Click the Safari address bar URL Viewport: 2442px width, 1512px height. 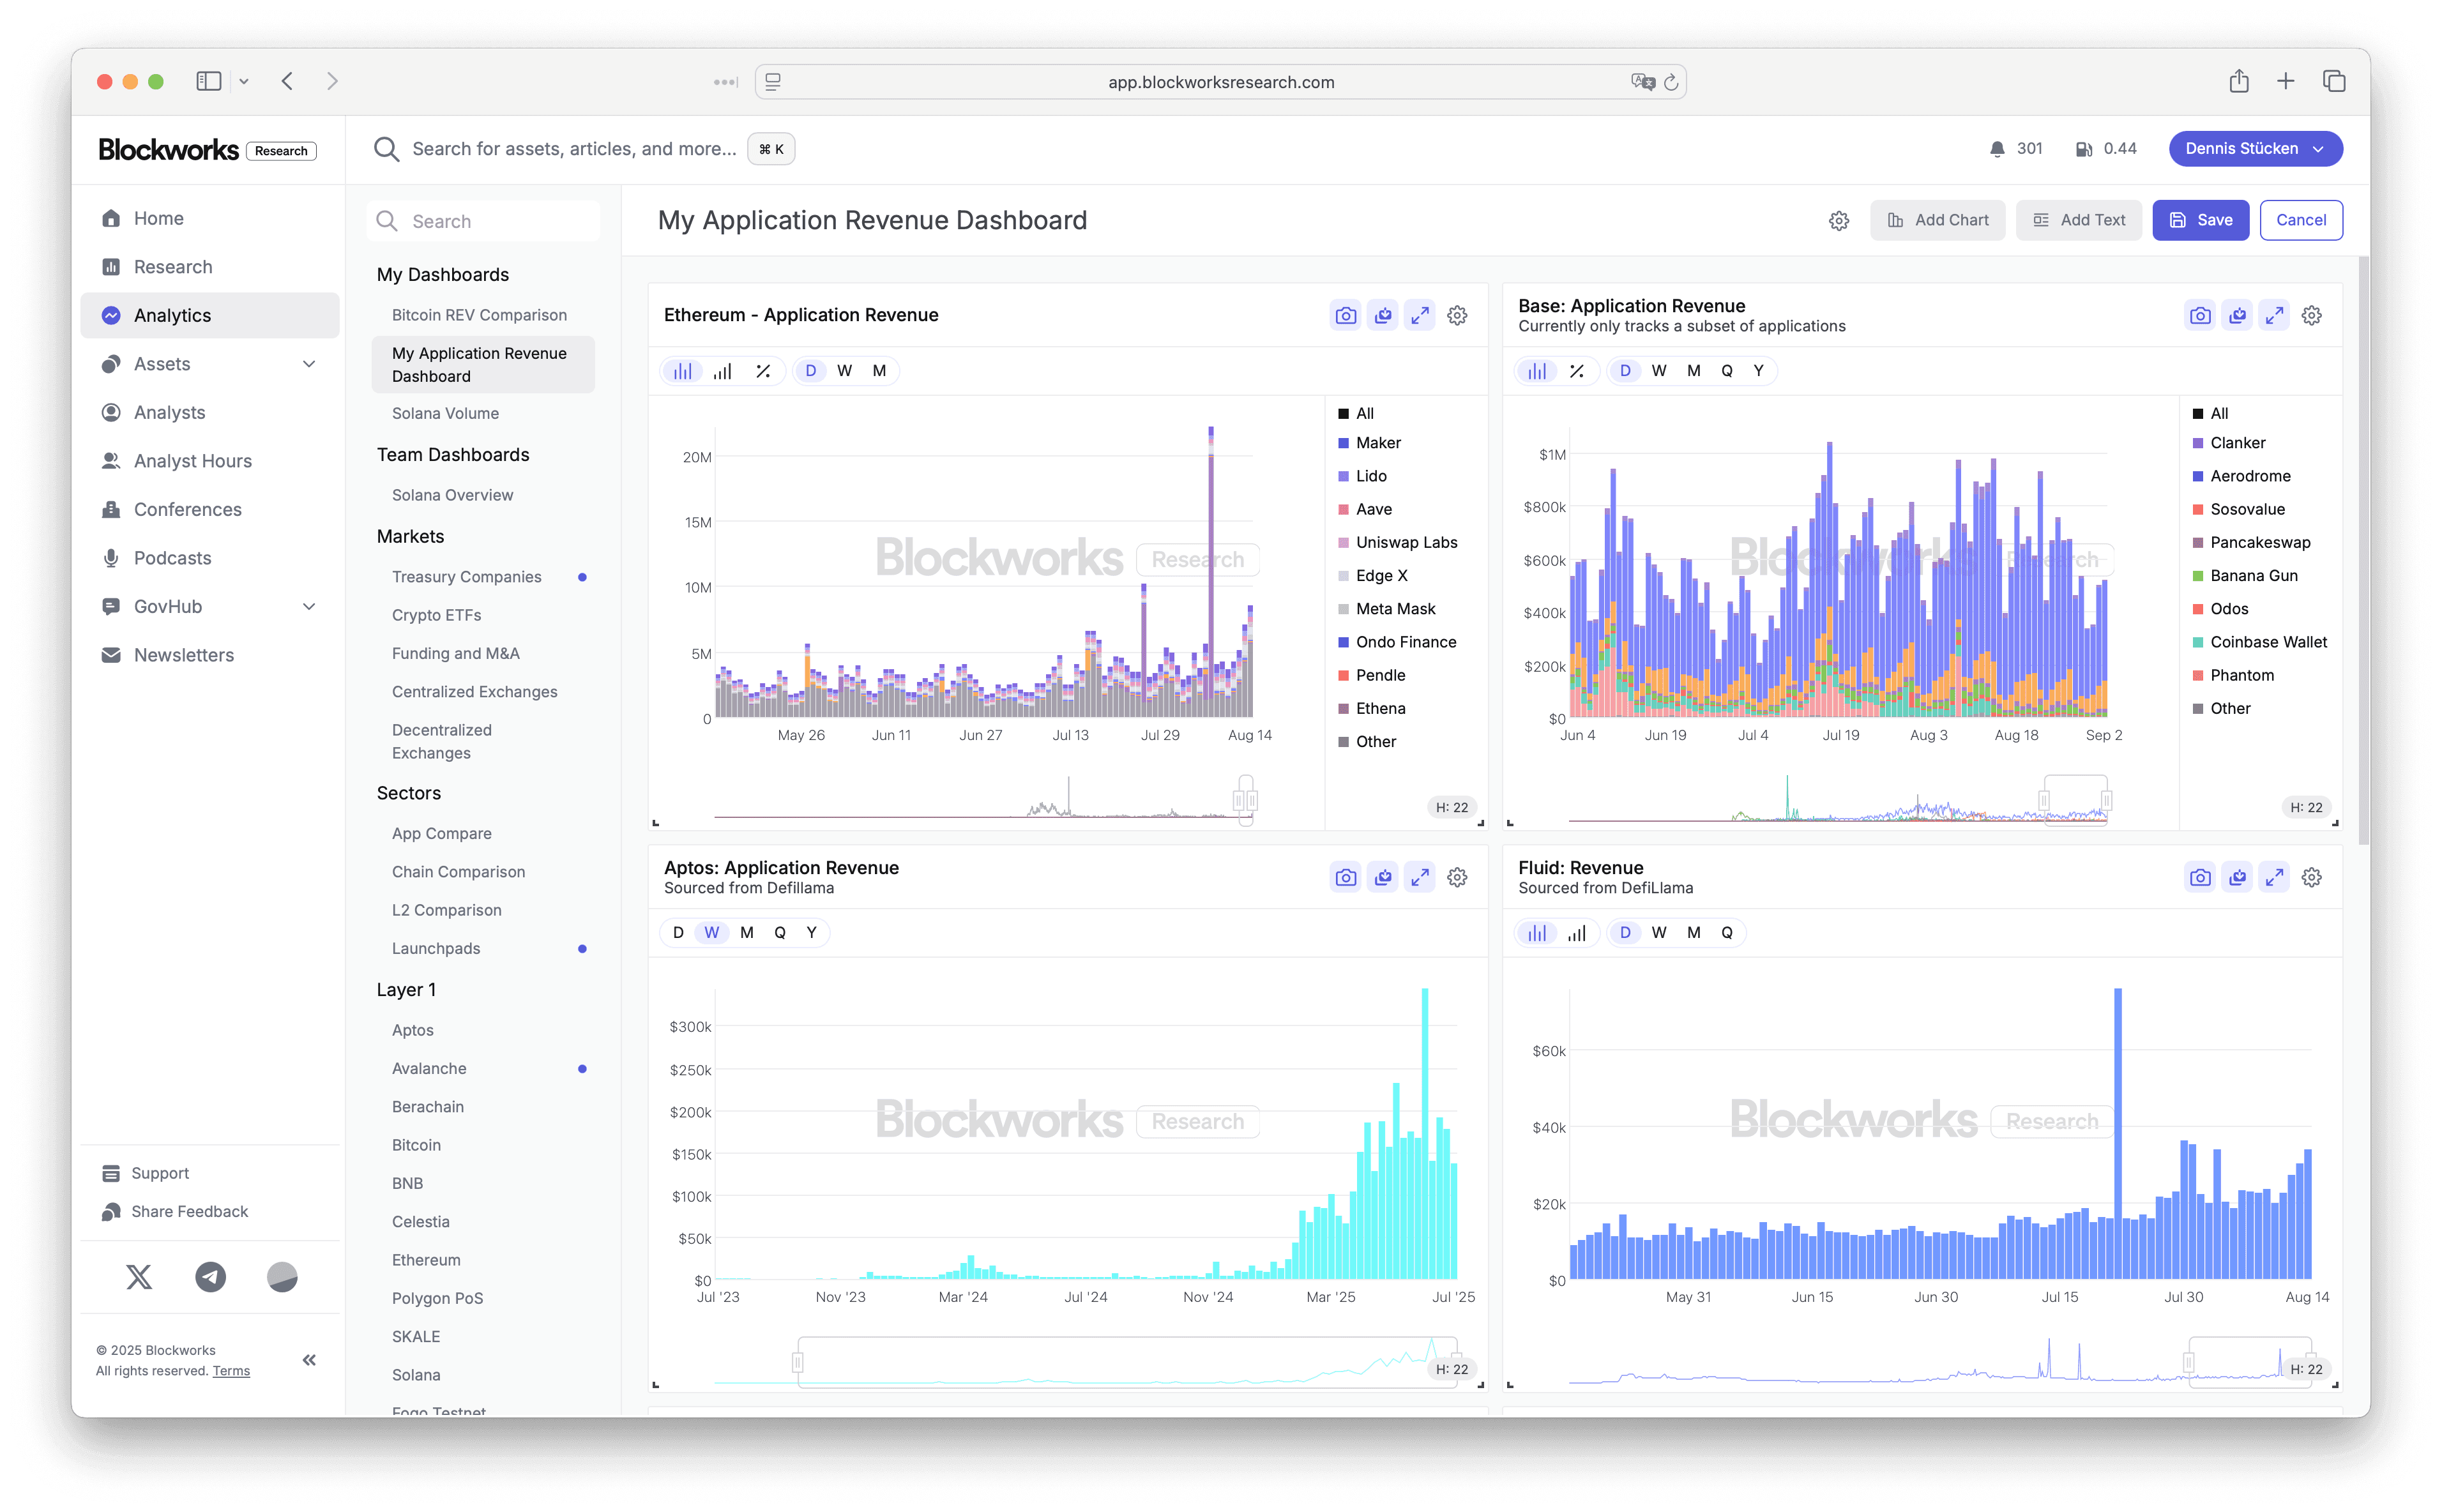pos(1220,82)
